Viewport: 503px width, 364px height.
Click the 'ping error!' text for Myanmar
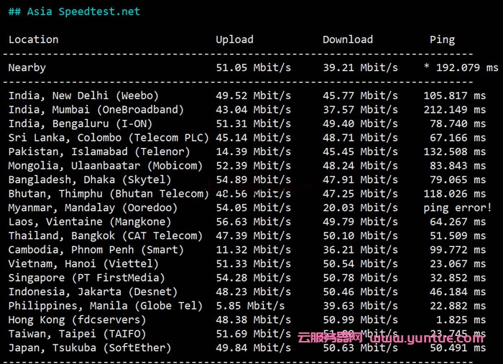(x=457, y=207)
